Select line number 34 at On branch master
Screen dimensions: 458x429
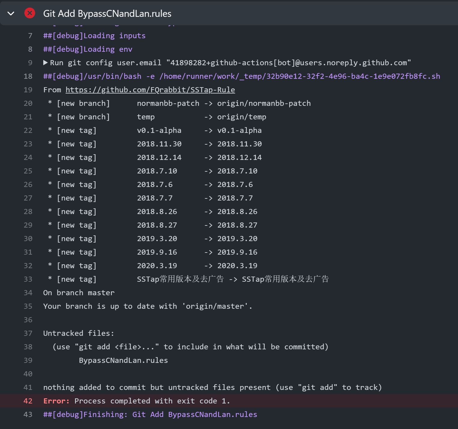(28, 293)
